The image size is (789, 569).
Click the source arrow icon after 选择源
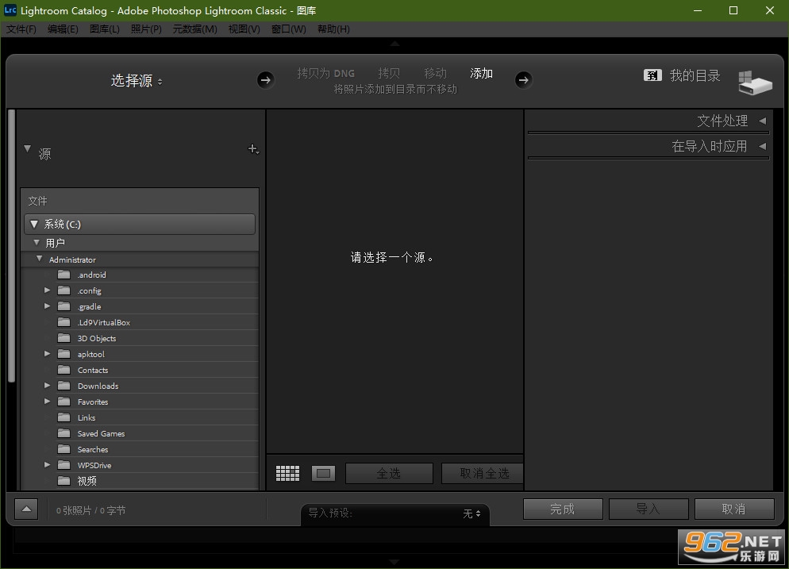(266, 79)
